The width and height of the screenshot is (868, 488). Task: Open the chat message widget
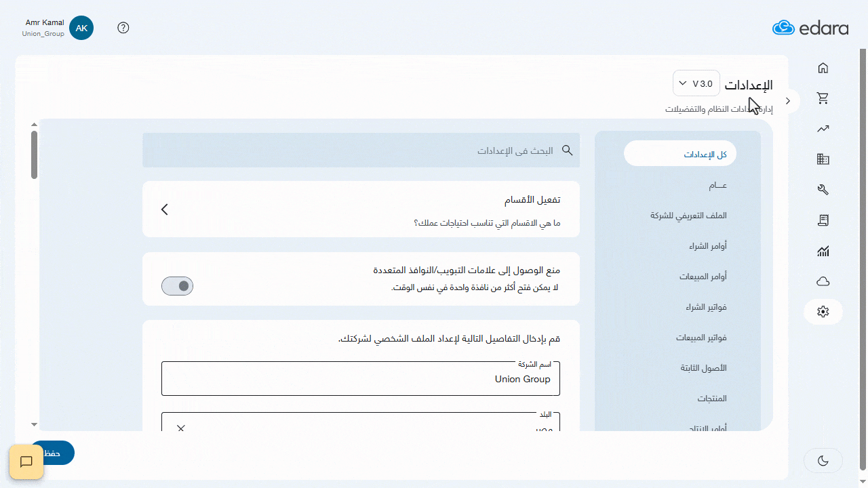pos(26,462)
